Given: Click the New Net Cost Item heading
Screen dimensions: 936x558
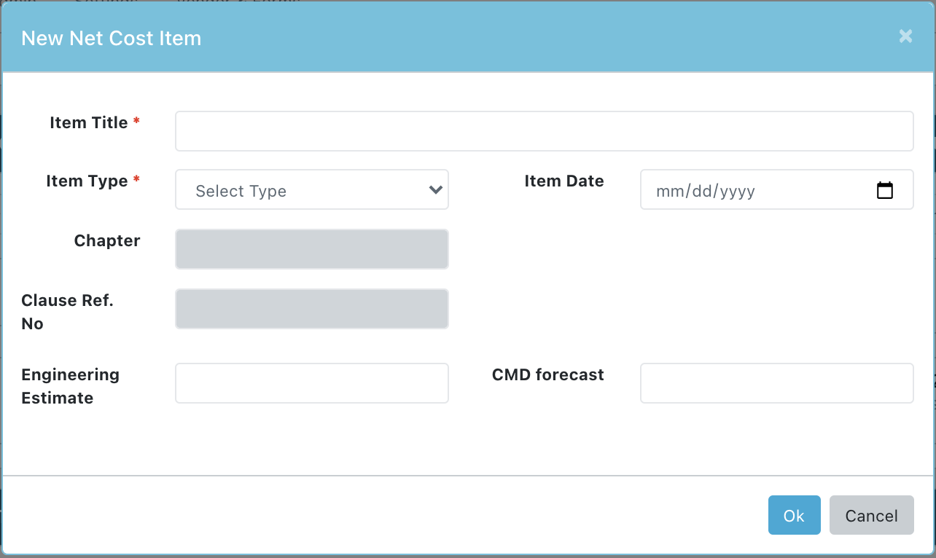Looking at the screenshot, I should tap(112, 38).
